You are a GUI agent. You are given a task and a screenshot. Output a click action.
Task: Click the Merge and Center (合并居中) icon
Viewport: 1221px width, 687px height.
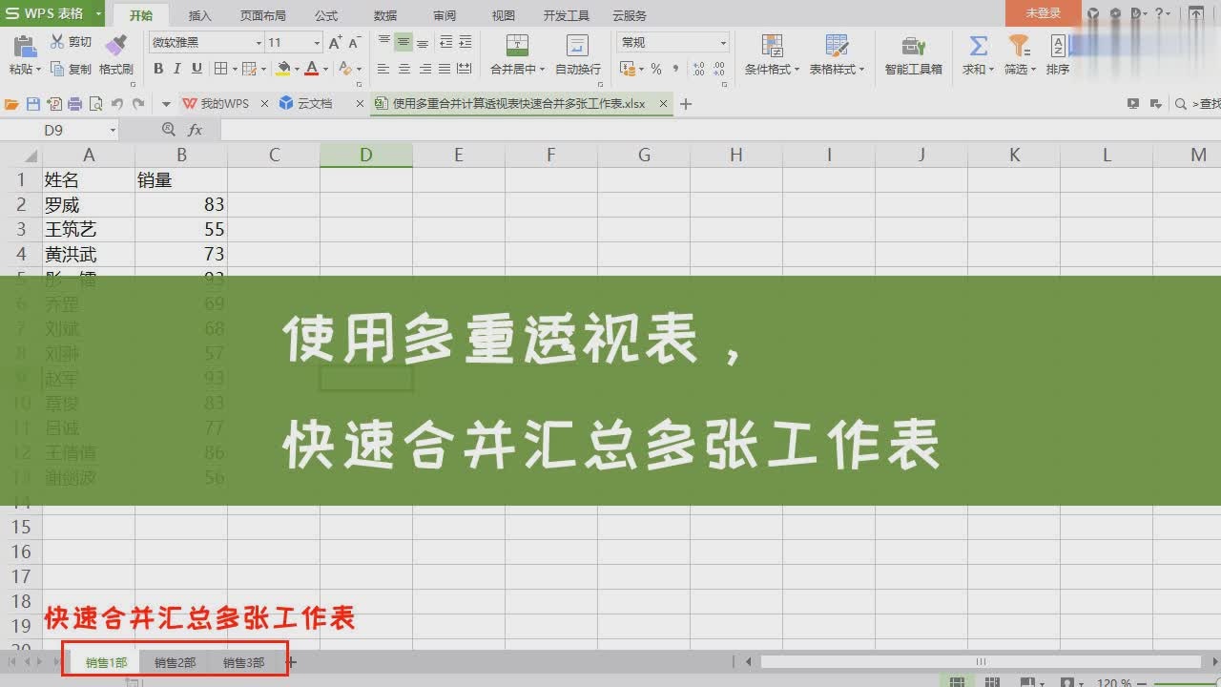coord(517,45)
